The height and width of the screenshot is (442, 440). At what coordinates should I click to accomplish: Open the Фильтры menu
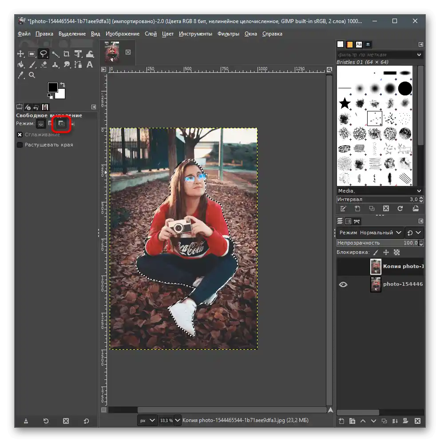point(228,34)
